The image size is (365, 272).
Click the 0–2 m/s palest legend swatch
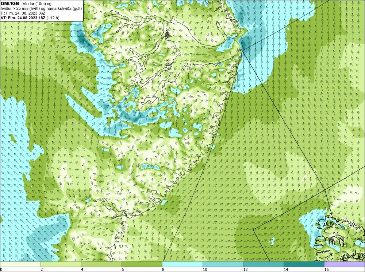click(20, 264)
